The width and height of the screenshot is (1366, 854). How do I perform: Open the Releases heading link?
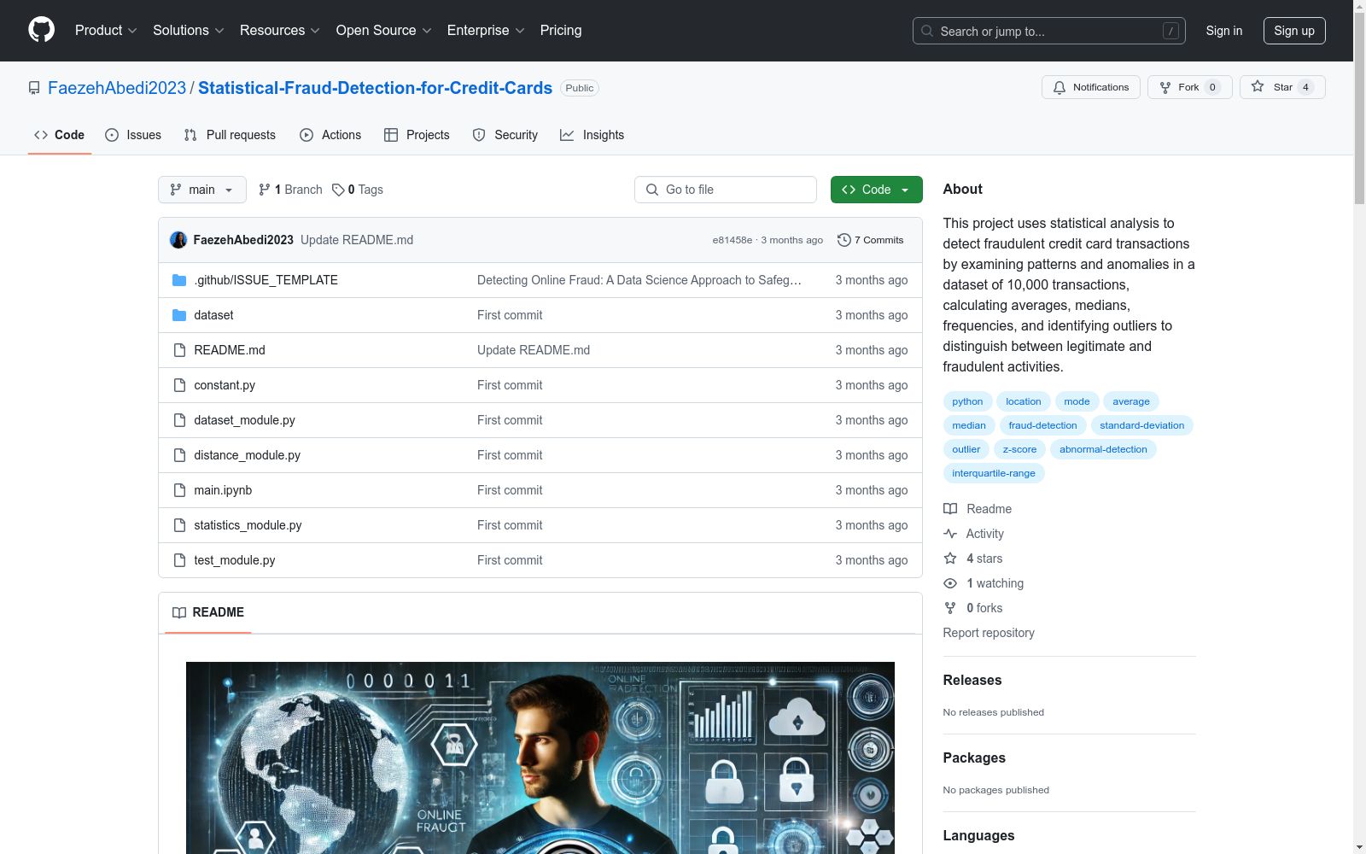[972, 681]
